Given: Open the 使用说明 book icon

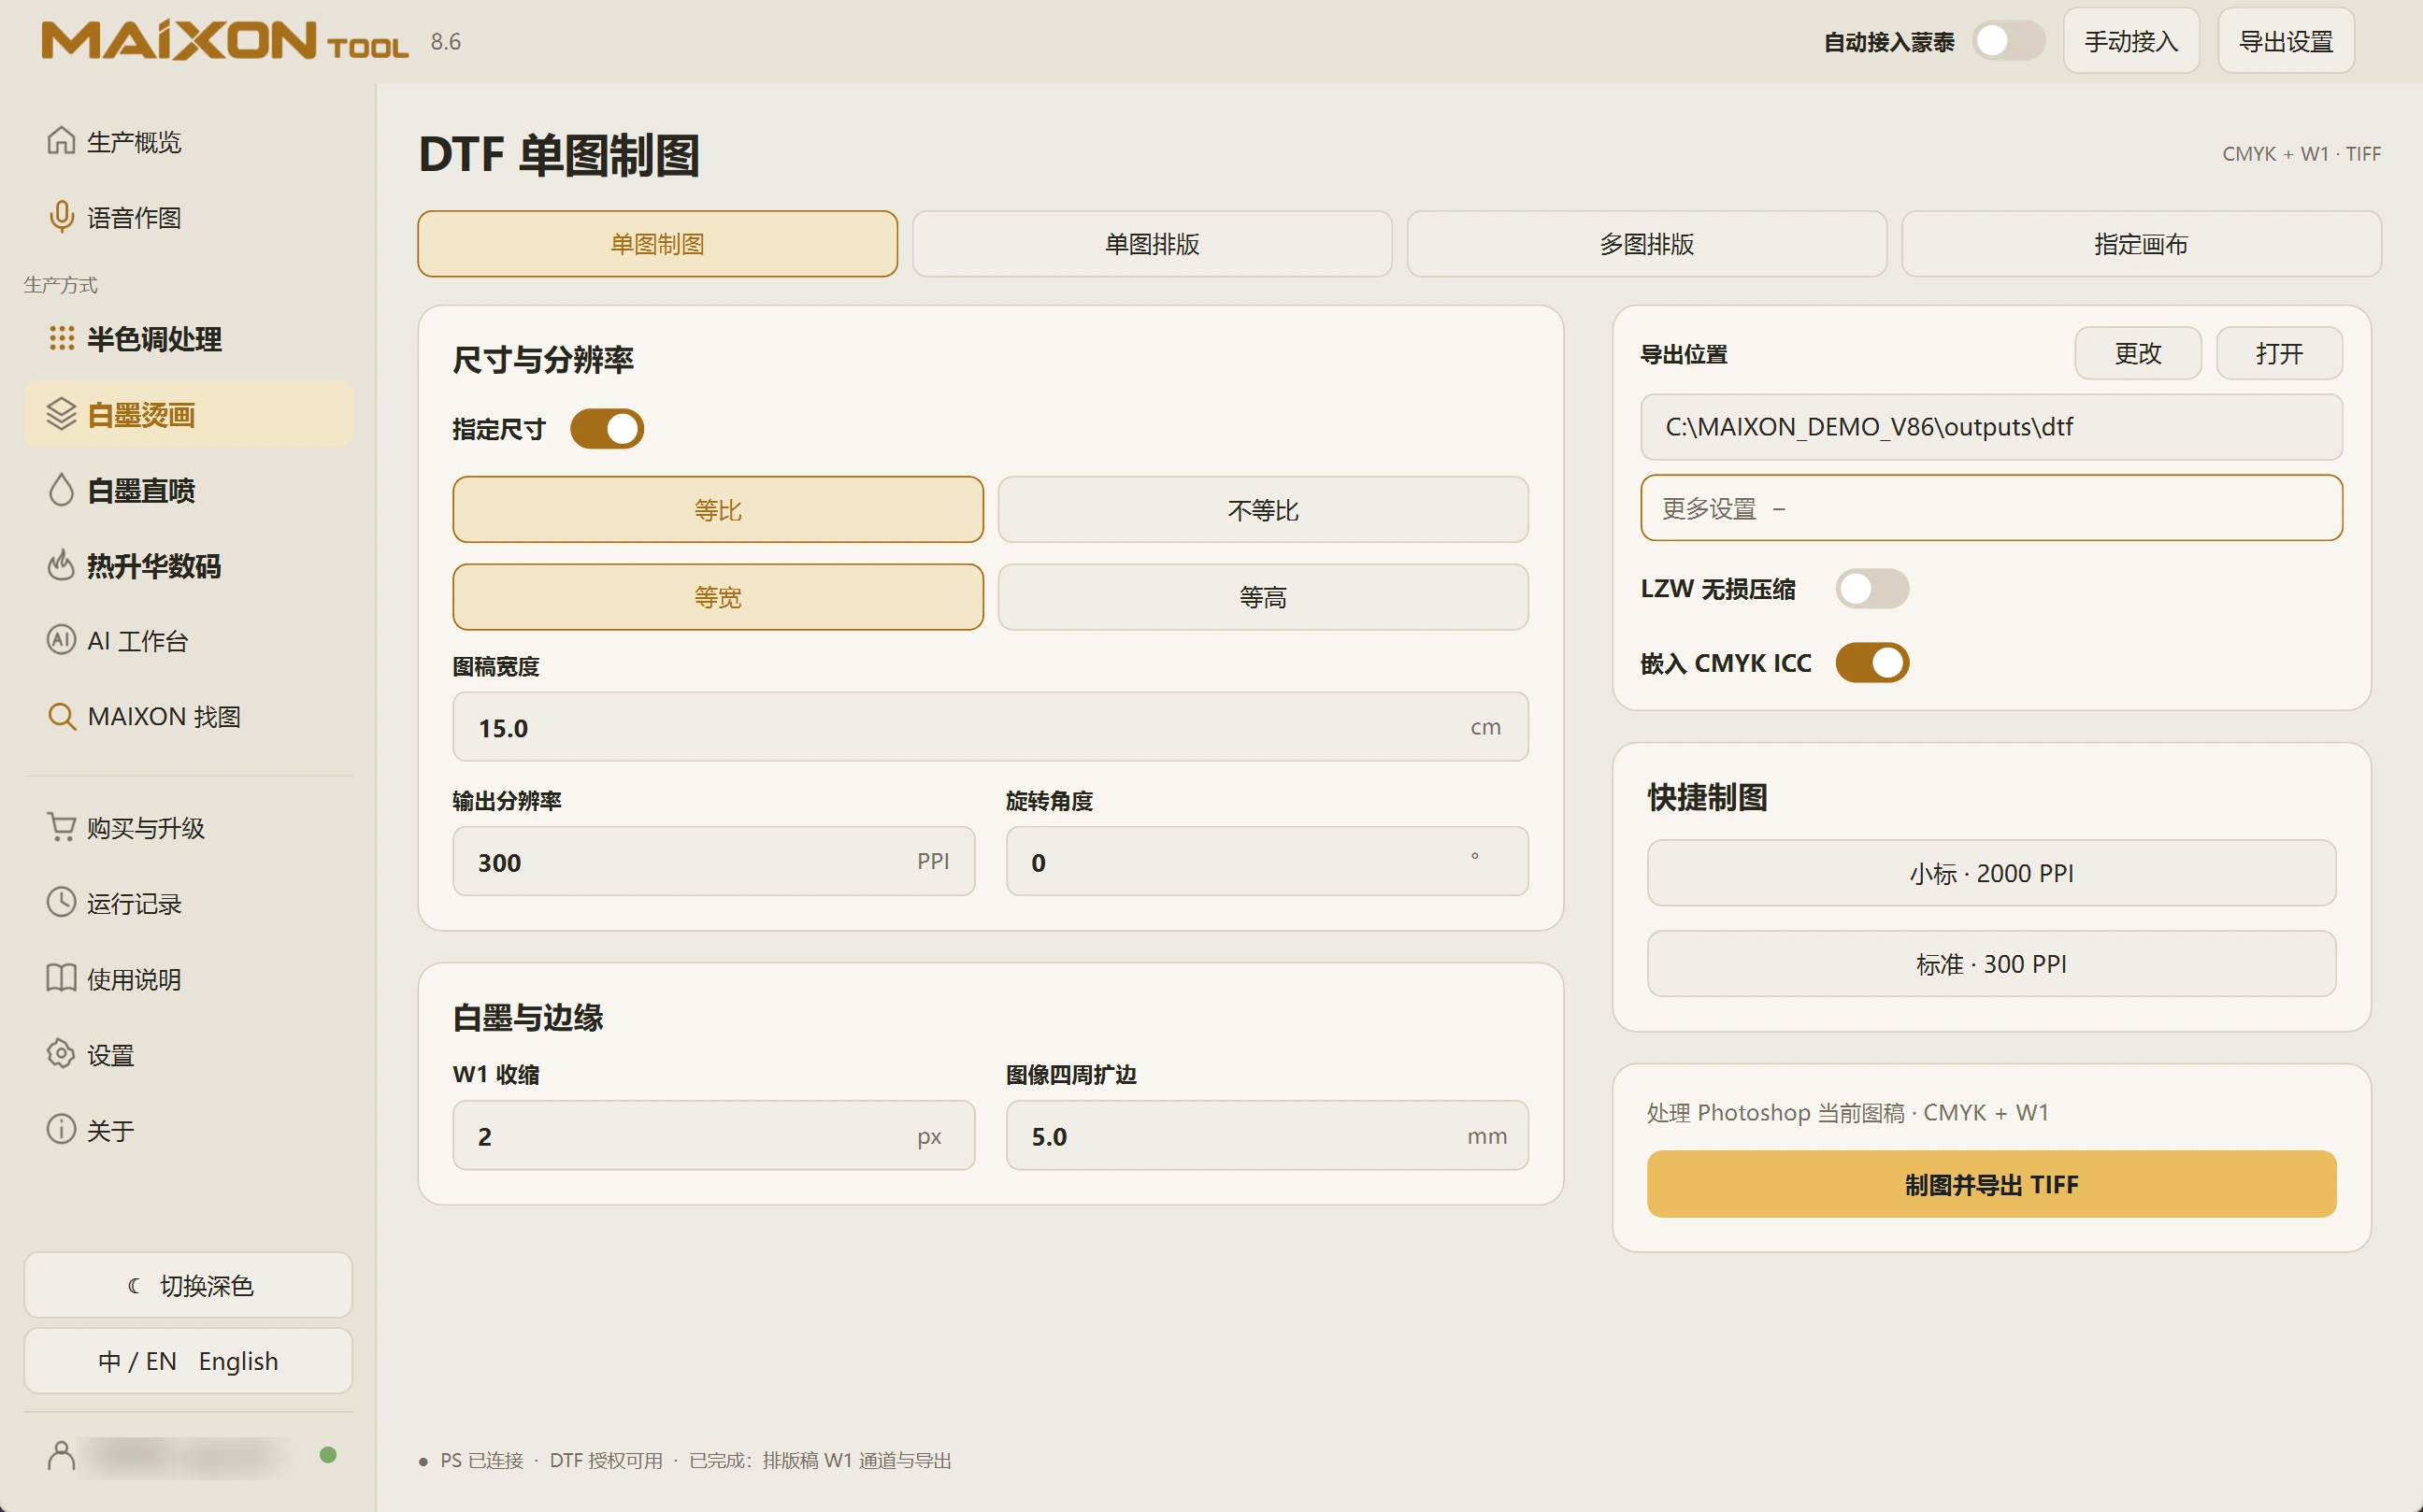Looking at the screenshot, I should pyautogui.click(x=61, y=978).
